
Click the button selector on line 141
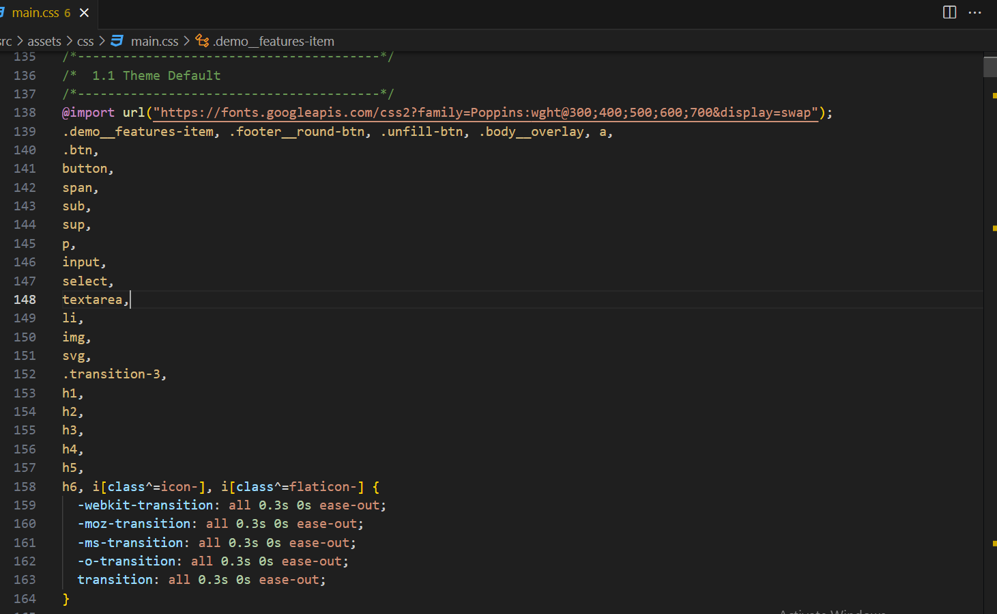coord(85,169)
